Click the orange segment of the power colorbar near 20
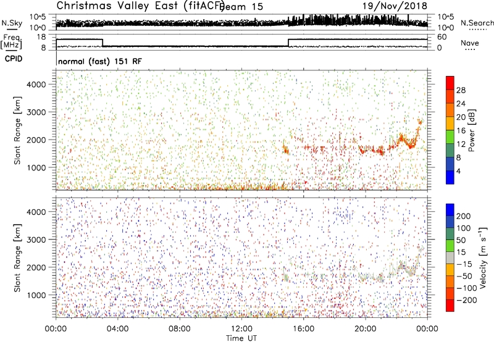The image size is (494, 342). [x=450, y=110]
